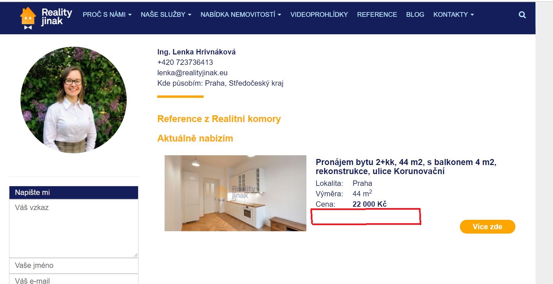Expand the PROČ S NÁMI menu
Viewport: 553px width, 284px height.
(x=107, y=14)
